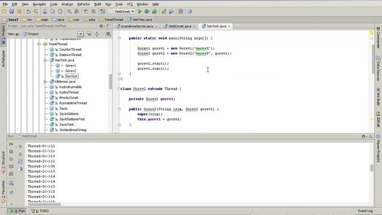Open the 6: TODO tool window
Viewport: 382px width, 215px height.
pos(40,211)
